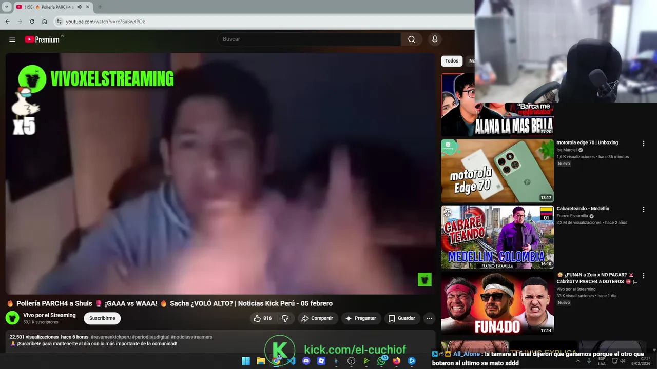
Task: Open the Preguntar AI button
Action: (x=361, y=318)
